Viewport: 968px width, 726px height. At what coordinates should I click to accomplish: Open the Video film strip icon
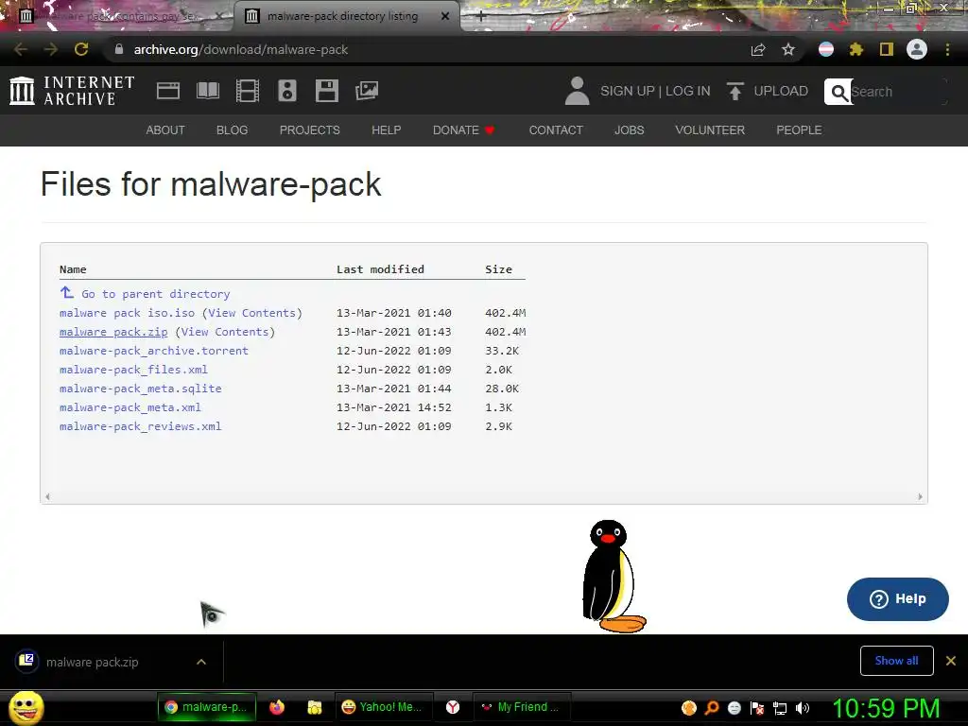(248, 91)
